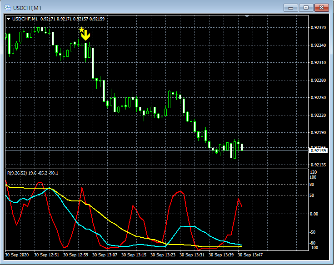Click the 0.92310 price scale label
This screenshot has width=334, height=265.
(x=318, y=63)
